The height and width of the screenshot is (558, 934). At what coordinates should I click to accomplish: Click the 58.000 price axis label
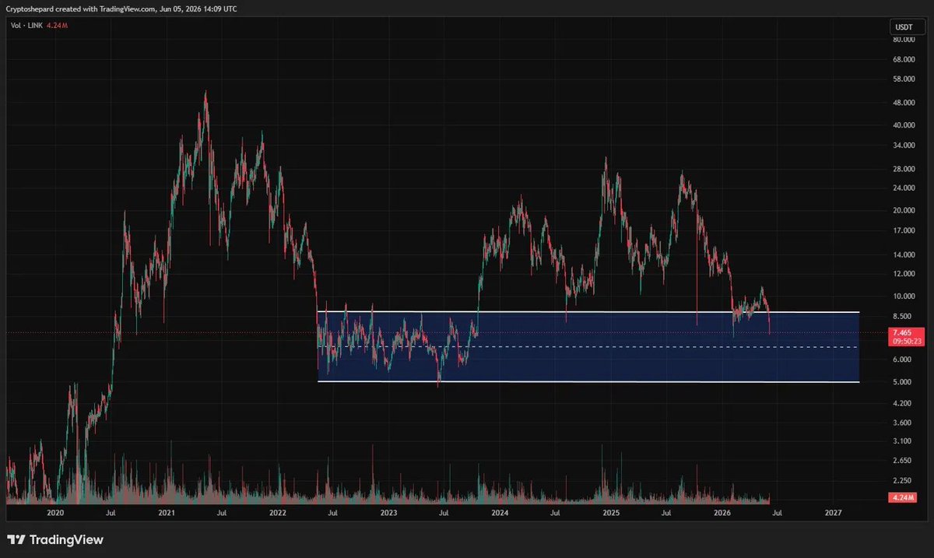[903, 79]
